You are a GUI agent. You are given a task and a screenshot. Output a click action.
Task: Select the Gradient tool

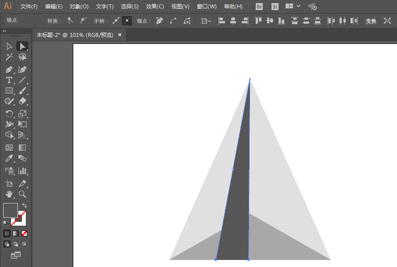[22, 148]
